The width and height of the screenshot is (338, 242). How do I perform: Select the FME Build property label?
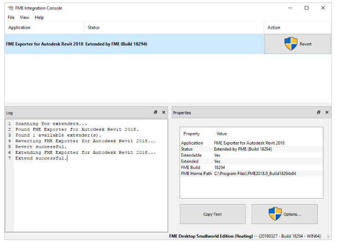(x=191, y=167)
